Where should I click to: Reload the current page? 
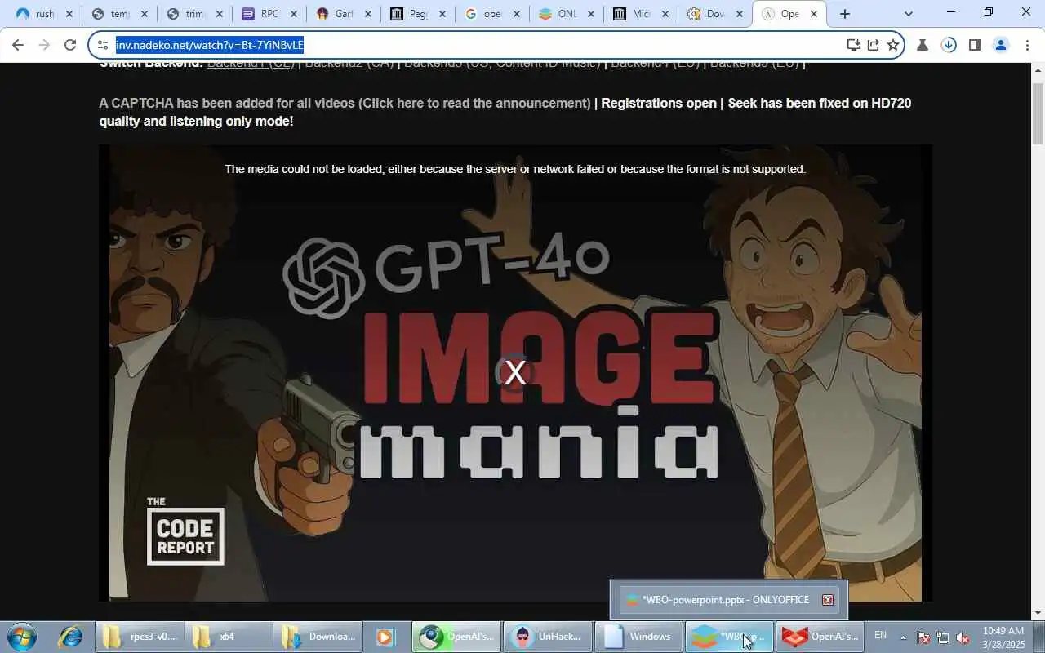[x=70, y=45]
